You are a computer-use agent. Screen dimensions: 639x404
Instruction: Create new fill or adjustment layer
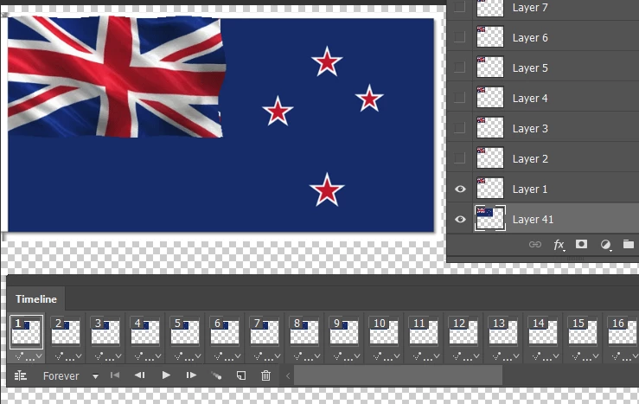point(605,245)
